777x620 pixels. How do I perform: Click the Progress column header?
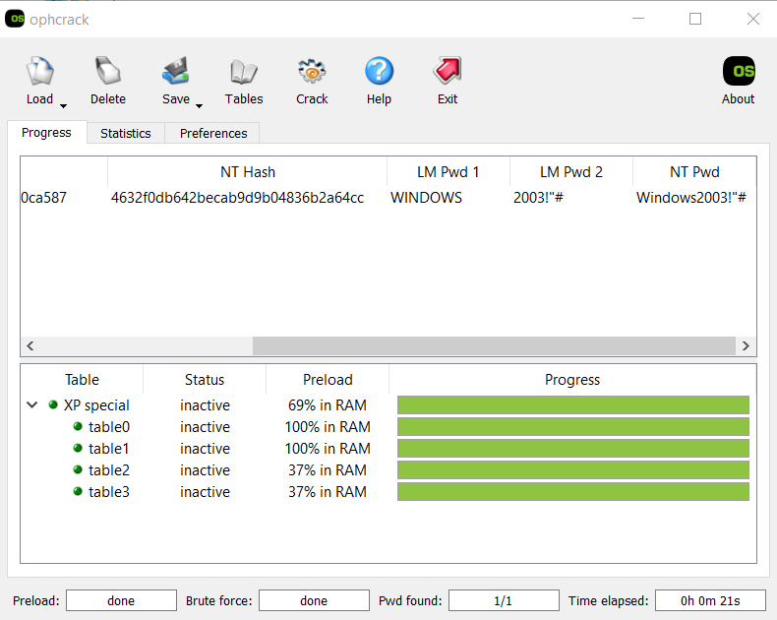[572, 380]
